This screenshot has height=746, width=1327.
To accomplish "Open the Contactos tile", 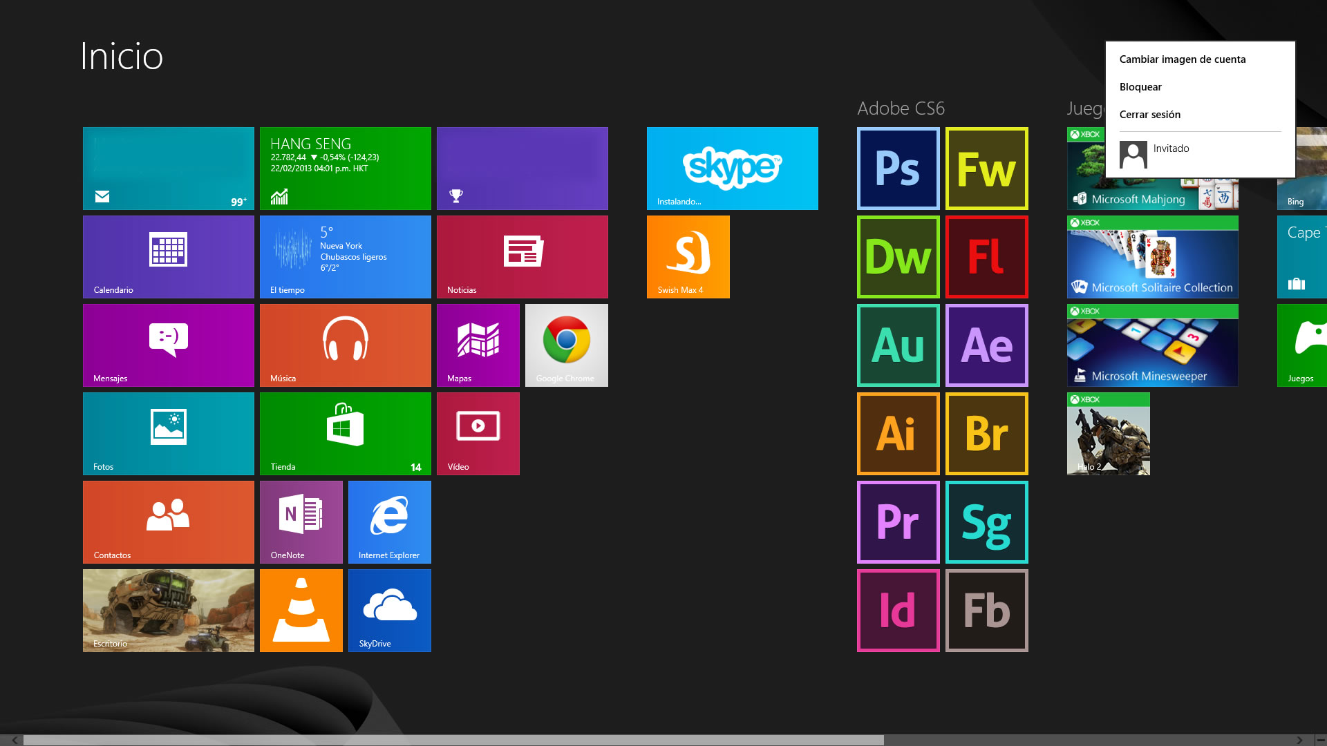I will click(169, 522).
